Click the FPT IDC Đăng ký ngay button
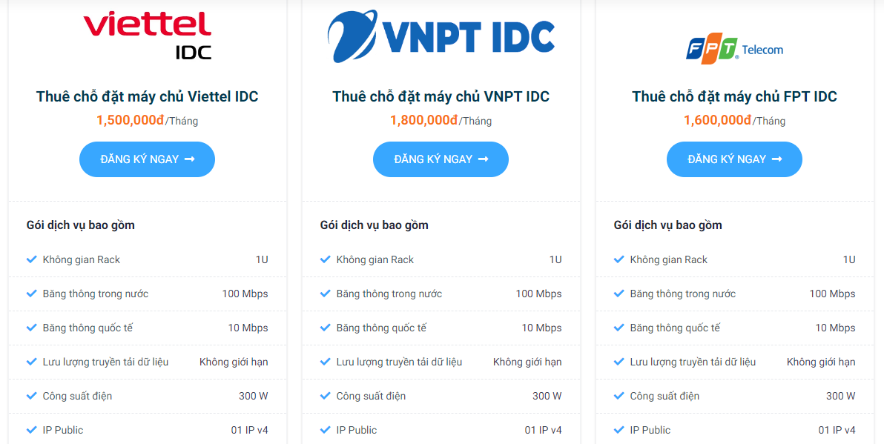The image size is (884, 444). pyautogui.click(x=735, y=159)
